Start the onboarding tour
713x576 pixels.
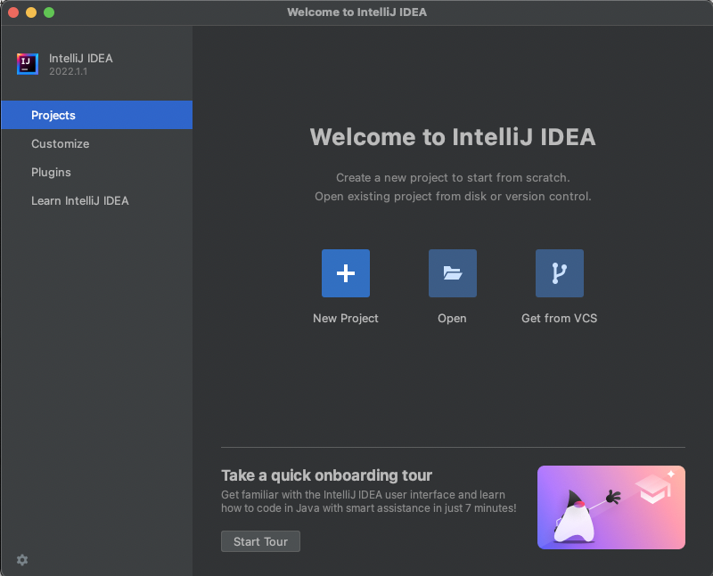[x=260, y=541]
